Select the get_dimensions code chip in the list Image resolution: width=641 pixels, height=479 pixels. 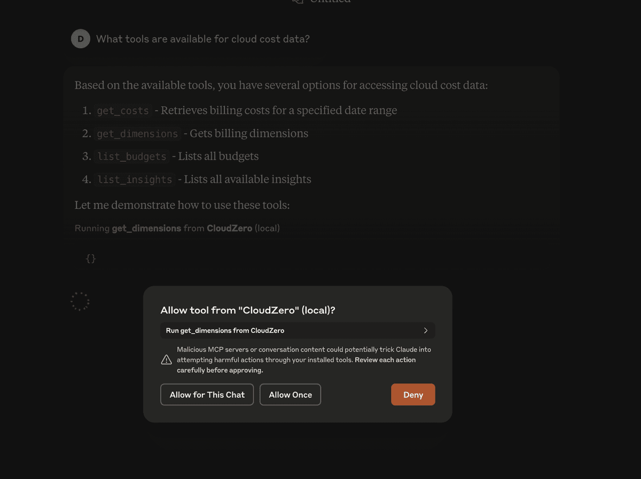(137, 134)
